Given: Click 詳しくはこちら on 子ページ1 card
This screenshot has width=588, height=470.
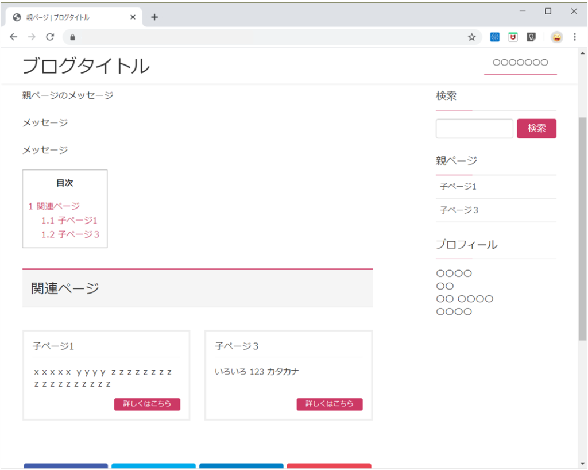Looking at the screenshot, I should (x=147, y=404).
